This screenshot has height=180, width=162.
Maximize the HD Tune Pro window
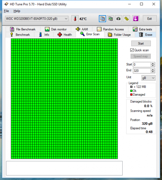pos(141,4)
